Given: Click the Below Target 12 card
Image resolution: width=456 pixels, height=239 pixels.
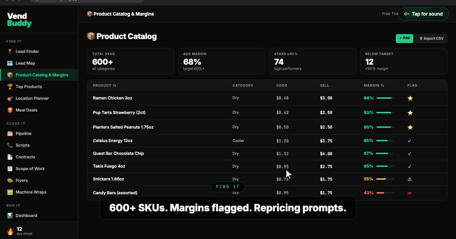Looking at the screenshot, I should [x=404, y=61].
